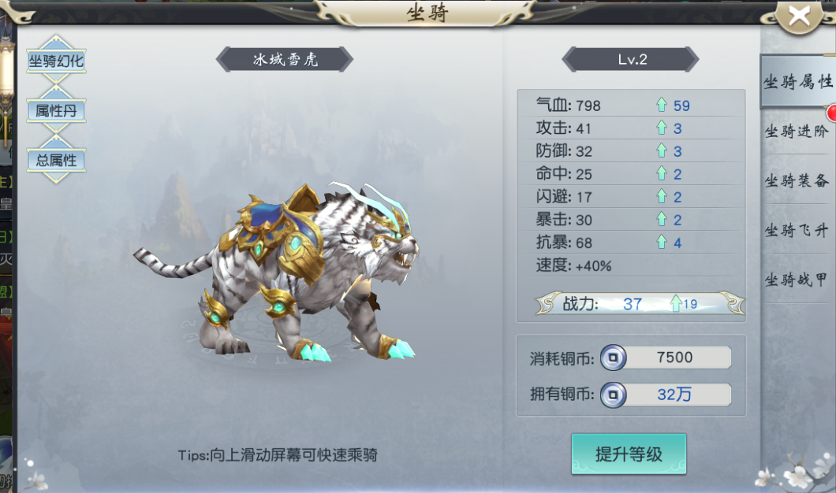This screenshot has height=493, width=836.
Task: Click the copper coin icon beside 拥有铜币
Action: [x=613, y=395]
